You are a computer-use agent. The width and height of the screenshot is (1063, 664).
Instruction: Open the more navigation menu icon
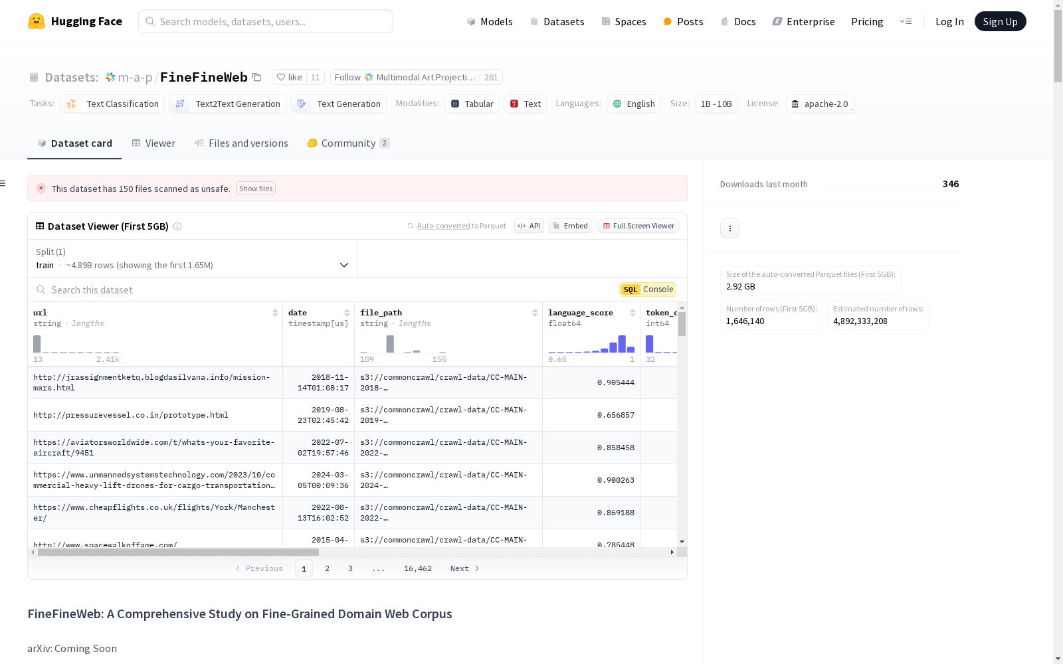pos(906,21)
